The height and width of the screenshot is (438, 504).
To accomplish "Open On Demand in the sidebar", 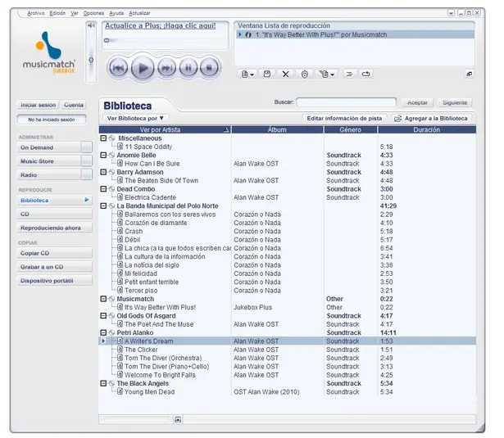I will (x=48, y=147).
